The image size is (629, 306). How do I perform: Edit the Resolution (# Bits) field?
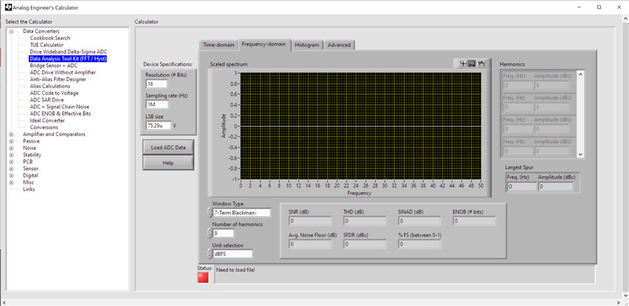click(x=157, y=84)
